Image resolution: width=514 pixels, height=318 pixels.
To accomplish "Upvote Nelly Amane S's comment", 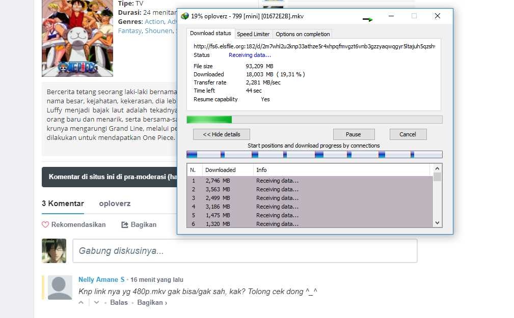I will point(81,302).
